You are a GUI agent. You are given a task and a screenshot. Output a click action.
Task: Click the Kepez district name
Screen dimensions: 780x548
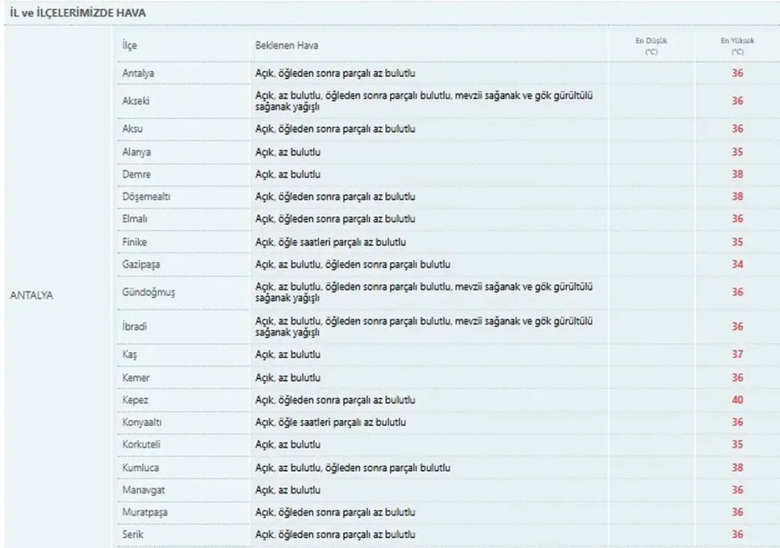pos(135,400)
